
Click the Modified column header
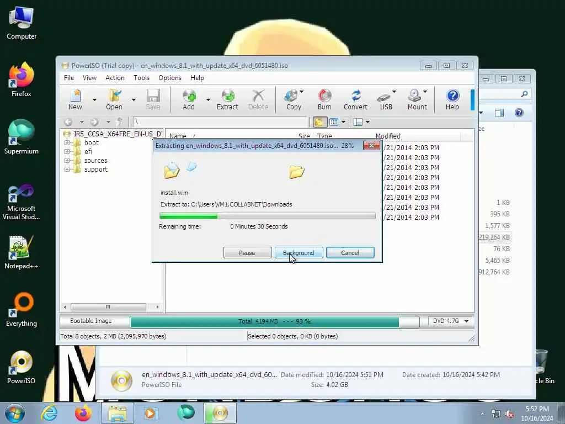tap(417, 136)
